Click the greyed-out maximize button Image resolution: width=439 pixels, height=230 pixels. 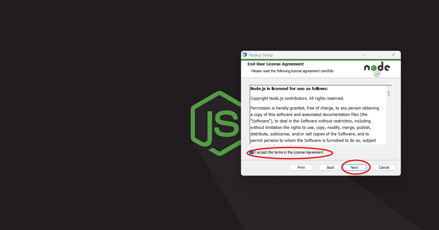[378, 55]
